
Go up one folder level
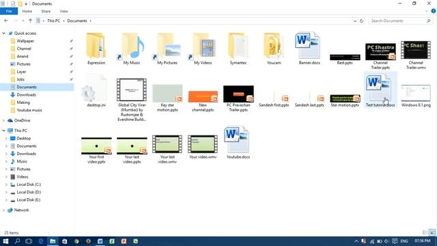tap(30, 20)
